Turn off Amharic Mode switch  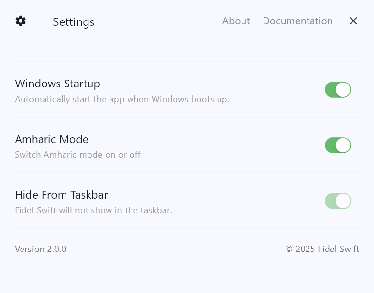click(338, 146)
